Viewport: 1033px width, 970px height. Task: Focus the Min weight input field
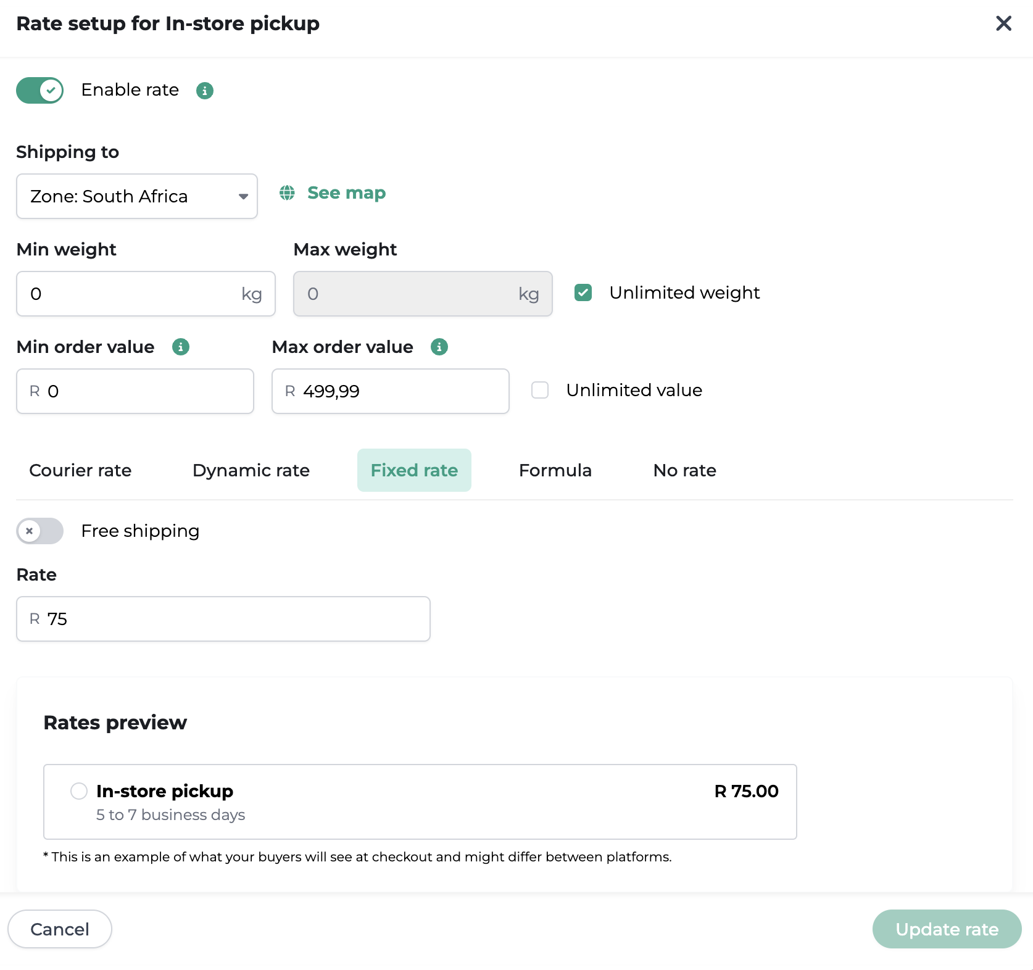click(x=146, y=294)
